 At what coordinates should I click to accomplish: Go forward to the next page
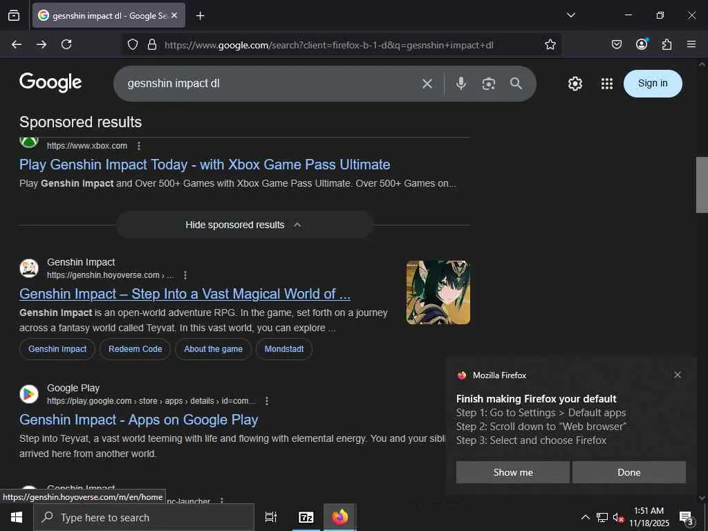pyautogui.click(x=41, y=44)
